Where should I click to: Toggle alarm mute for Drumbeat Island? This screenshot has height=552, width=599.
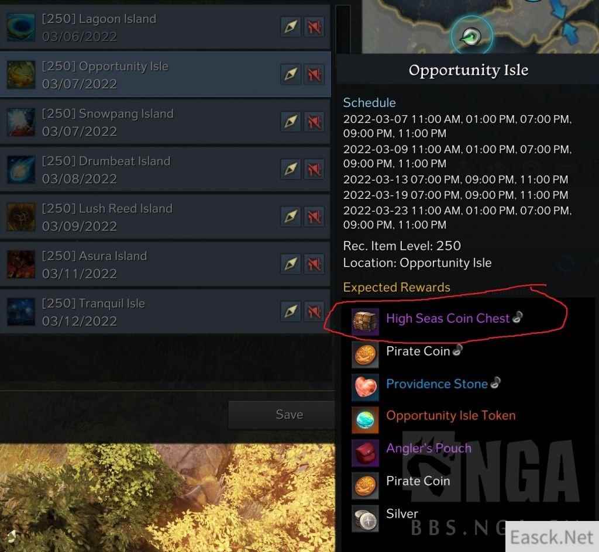click(x=314, y=169)
